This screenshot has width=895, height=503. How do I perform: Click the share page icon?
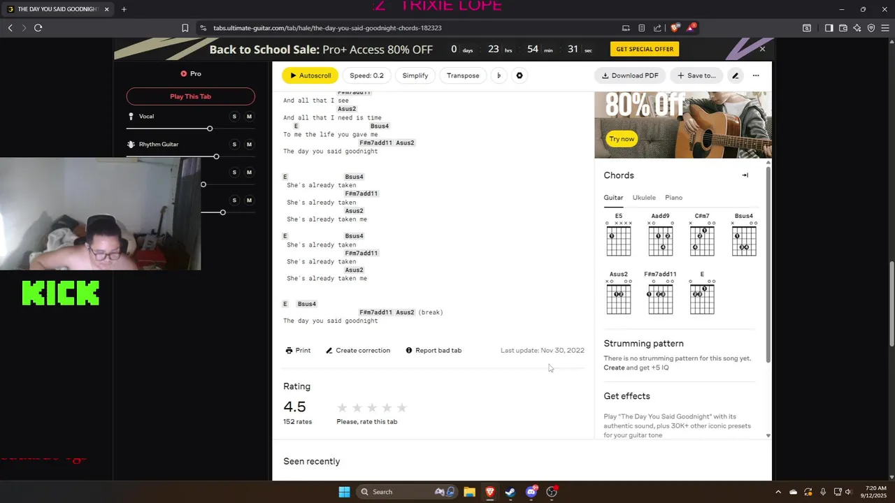pos(657,28)
